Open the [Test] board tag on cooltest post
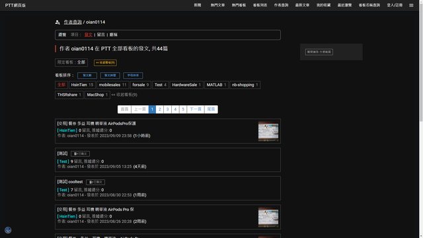The height and width of the screenshot is (238, 423). click(63, 190)
